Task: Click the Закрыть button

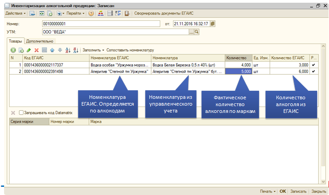Action: [x=319, y=191]
